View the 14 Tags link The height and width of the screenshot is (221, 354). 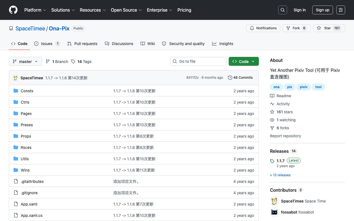81,62
